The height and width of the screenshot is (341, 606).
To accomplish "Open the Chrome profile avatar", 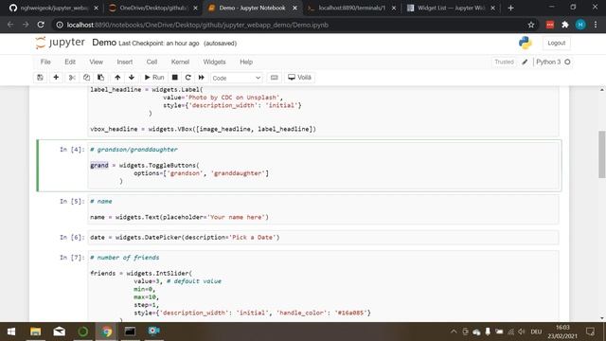I will [x=580, y=25].
